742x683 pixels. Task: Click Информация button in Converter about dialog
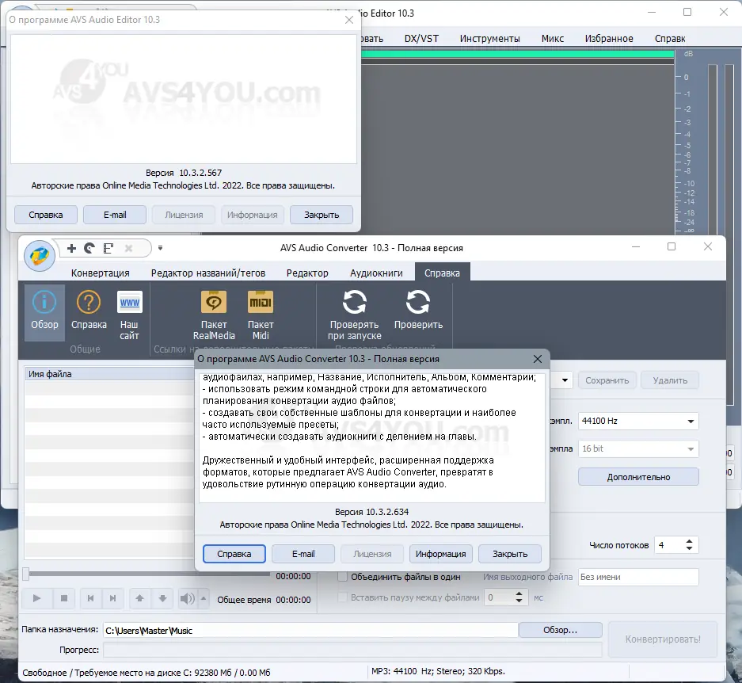coord(440,554)
